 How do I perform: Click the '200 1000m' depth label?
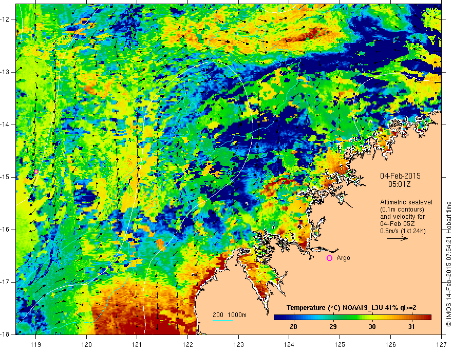pyautogui.click(x=230, y=315)
